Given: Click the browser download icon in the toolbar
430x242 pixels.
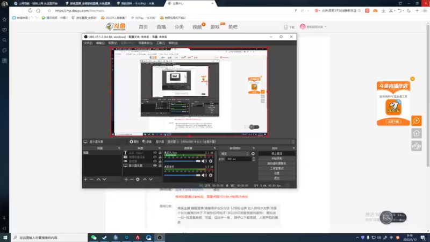Looking at the screenshot, I should [x=383, y=11].
